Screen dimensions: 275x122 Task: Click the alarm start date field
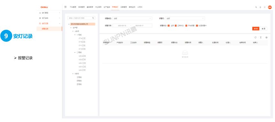pos(122,25)
